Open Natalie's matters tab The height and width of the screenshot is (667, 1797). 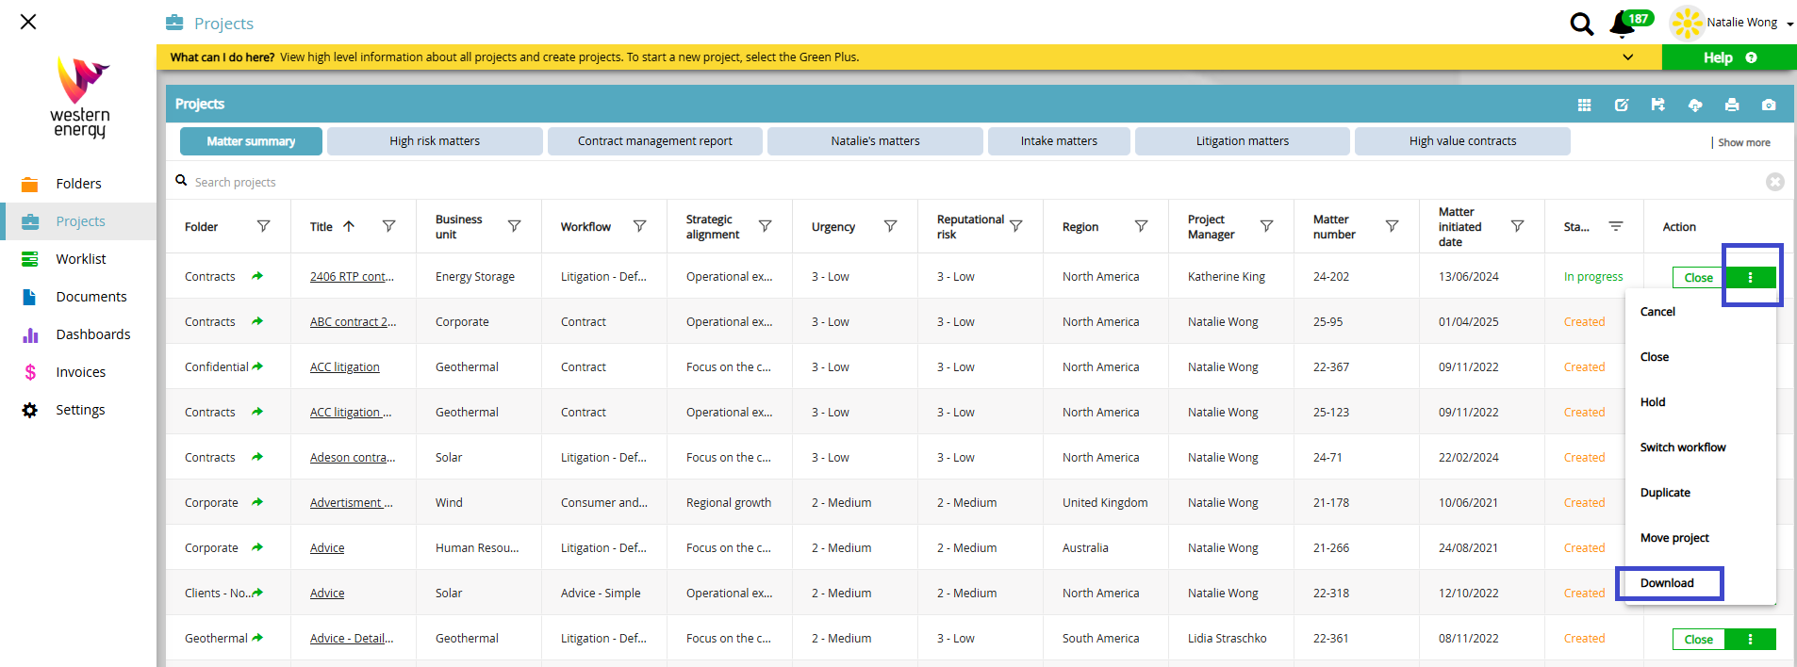(875, 141)
